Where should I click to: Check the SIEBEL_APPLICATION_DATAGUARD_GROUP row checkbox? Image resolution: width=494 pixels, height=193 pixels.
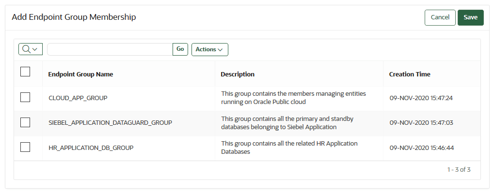25,122
